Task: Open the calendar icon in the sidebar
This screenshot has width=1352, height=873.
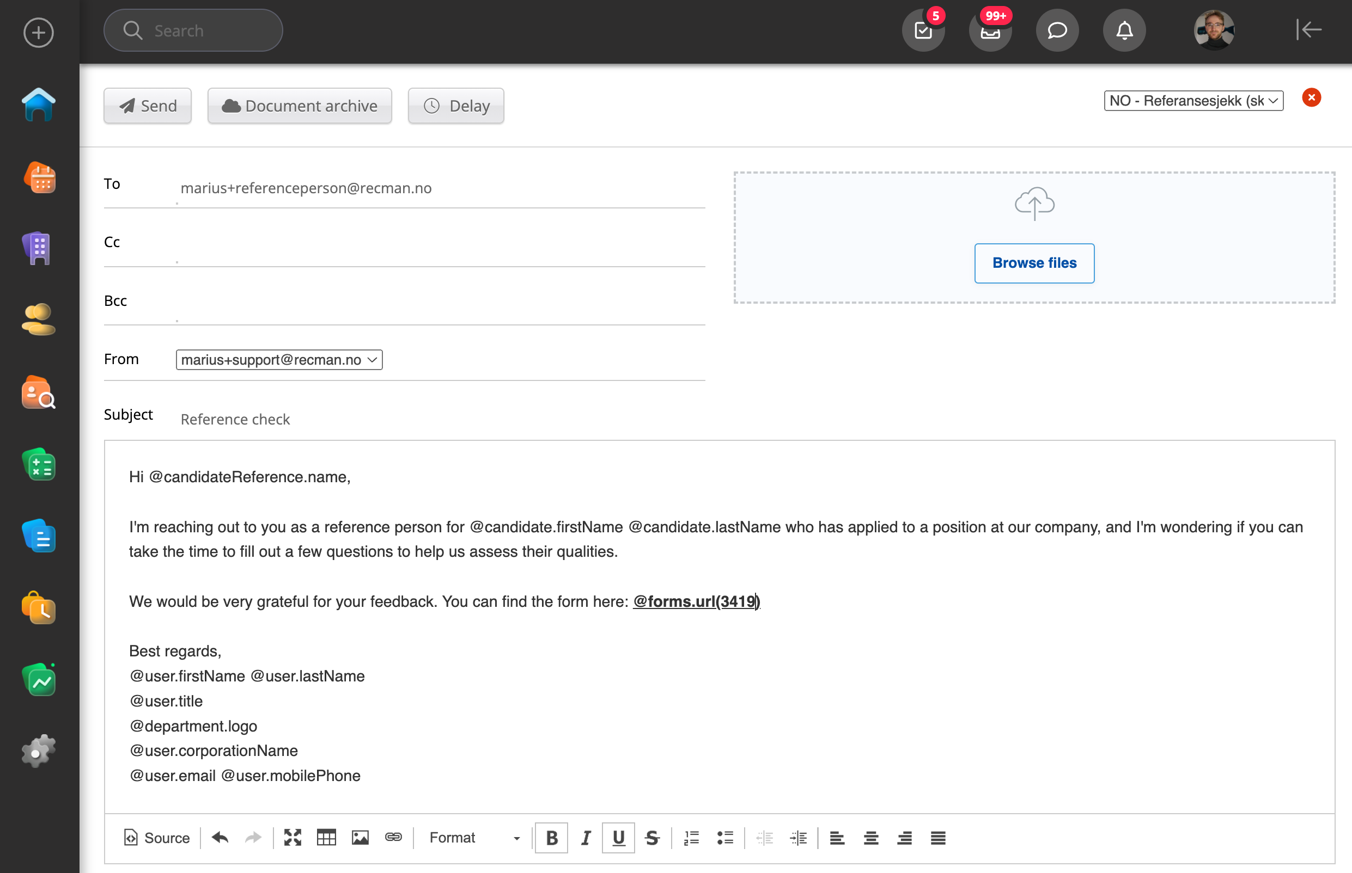Action: (39, 178)
